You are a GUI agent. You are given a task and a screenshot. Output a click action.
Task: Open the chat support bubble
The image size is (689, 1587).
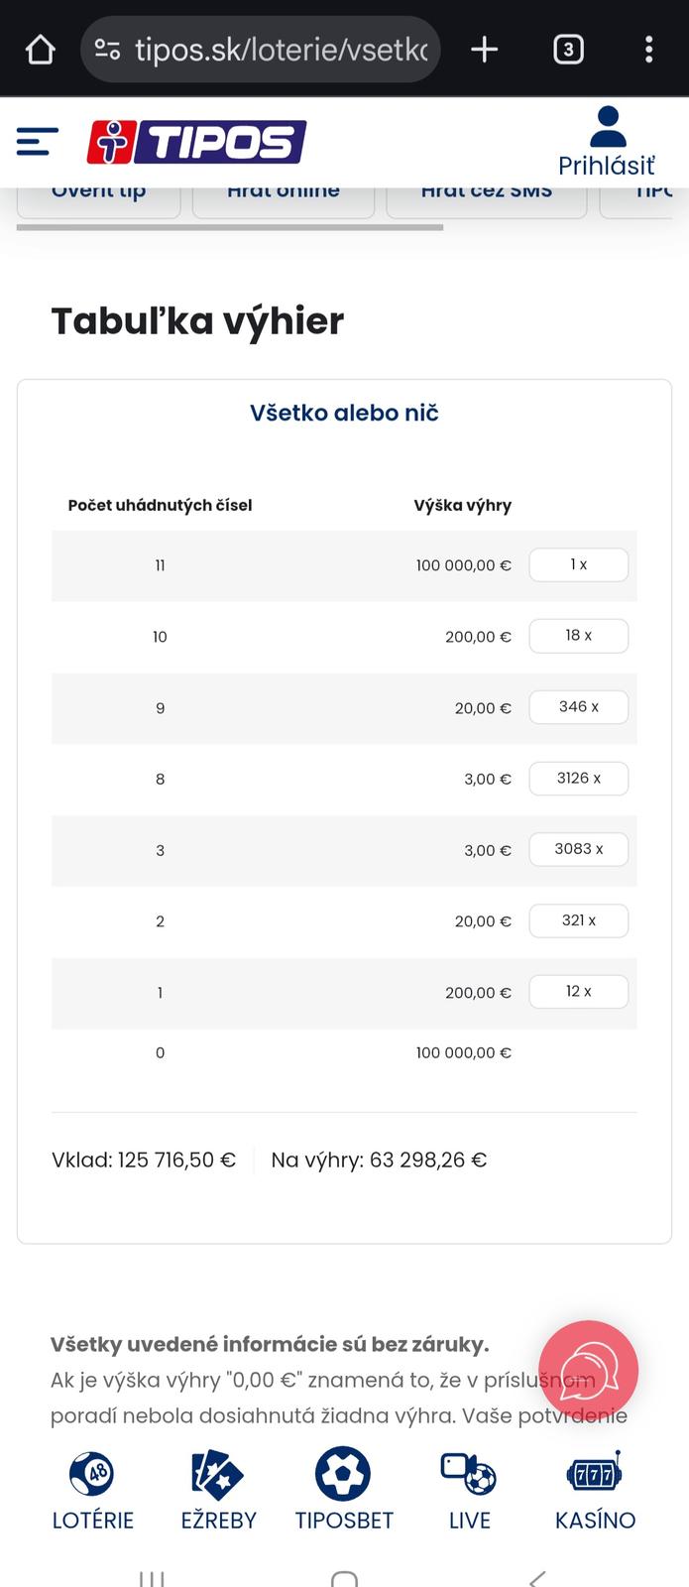click(589, 1370)
